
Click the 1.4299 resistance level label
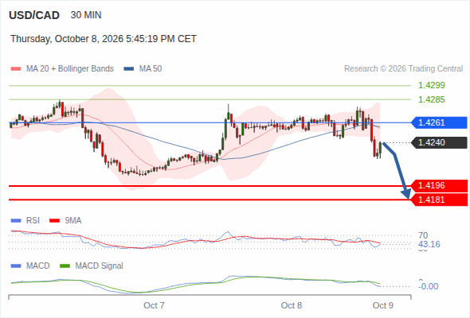pos(431,85)
